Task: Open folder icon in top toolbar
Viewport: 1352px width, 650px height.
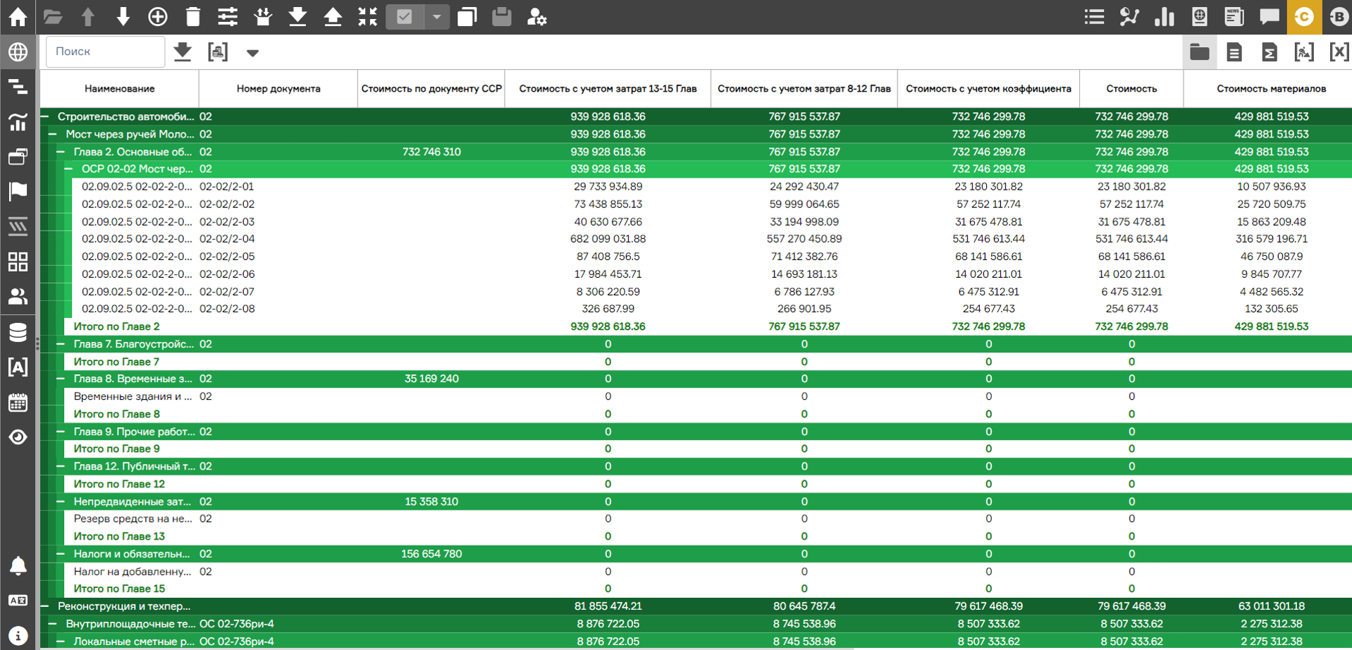Action: point(53,17)
